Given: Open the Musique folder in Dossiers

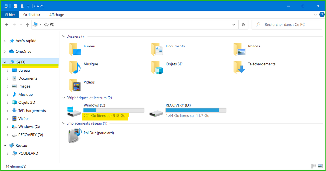Looking at the screenshot, I should click(75, 67).
